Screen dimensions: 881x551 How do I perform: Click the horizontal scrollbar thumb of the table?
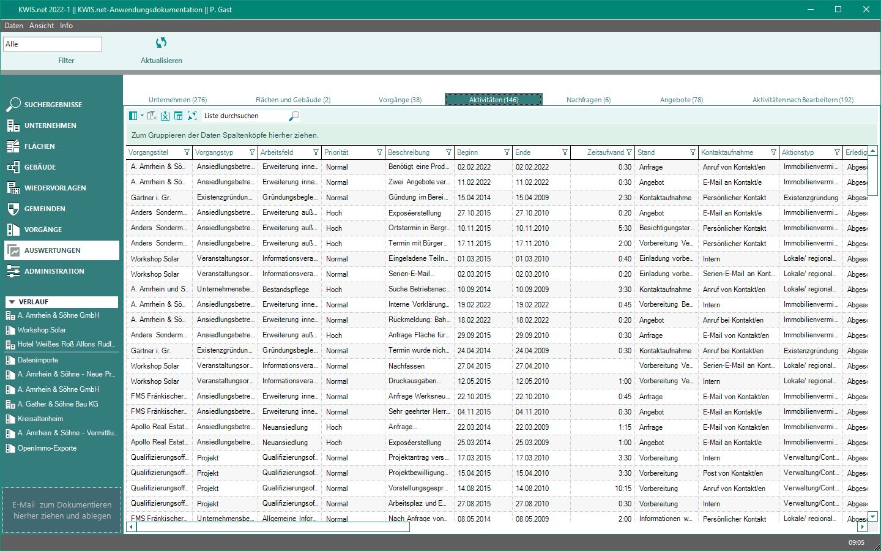tap(273, 527)
